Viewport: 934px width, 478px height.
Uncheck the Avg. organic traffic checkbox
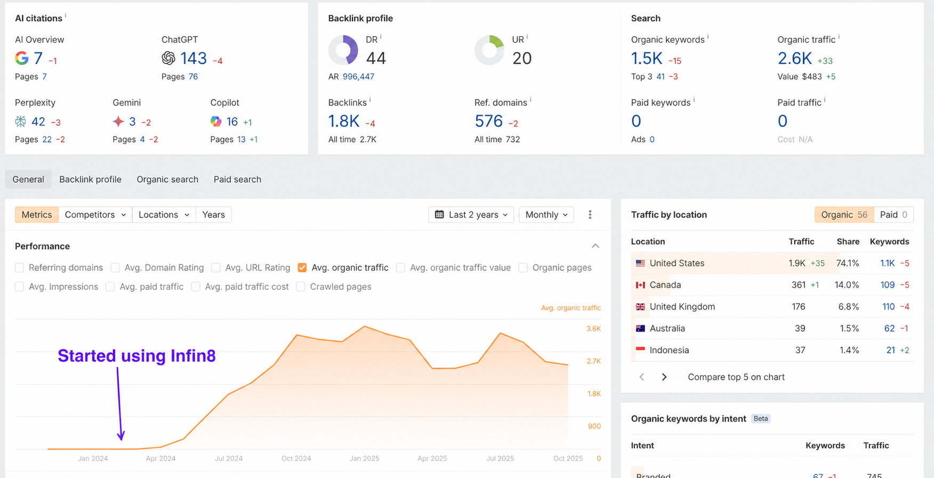(302, 268)
